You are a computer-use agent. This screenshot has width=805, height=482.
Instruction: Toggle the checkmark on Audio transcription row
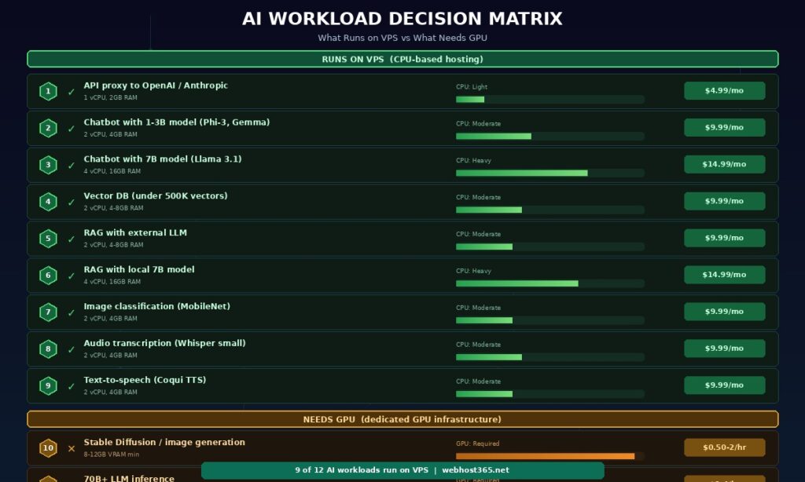(71, 349)
